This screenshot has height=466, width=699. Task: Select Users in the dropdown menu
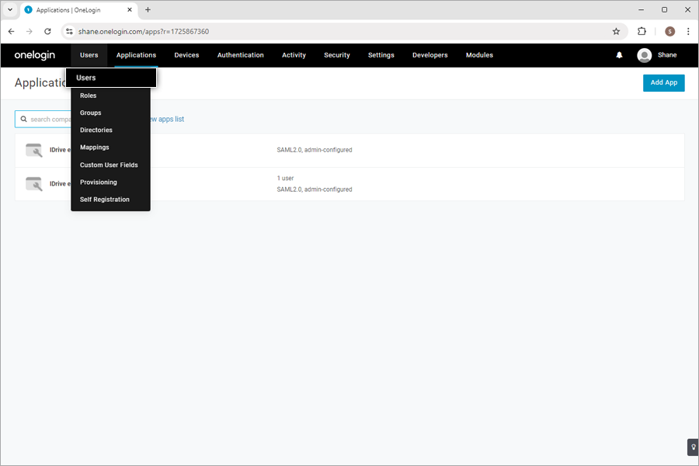[111, 78]
